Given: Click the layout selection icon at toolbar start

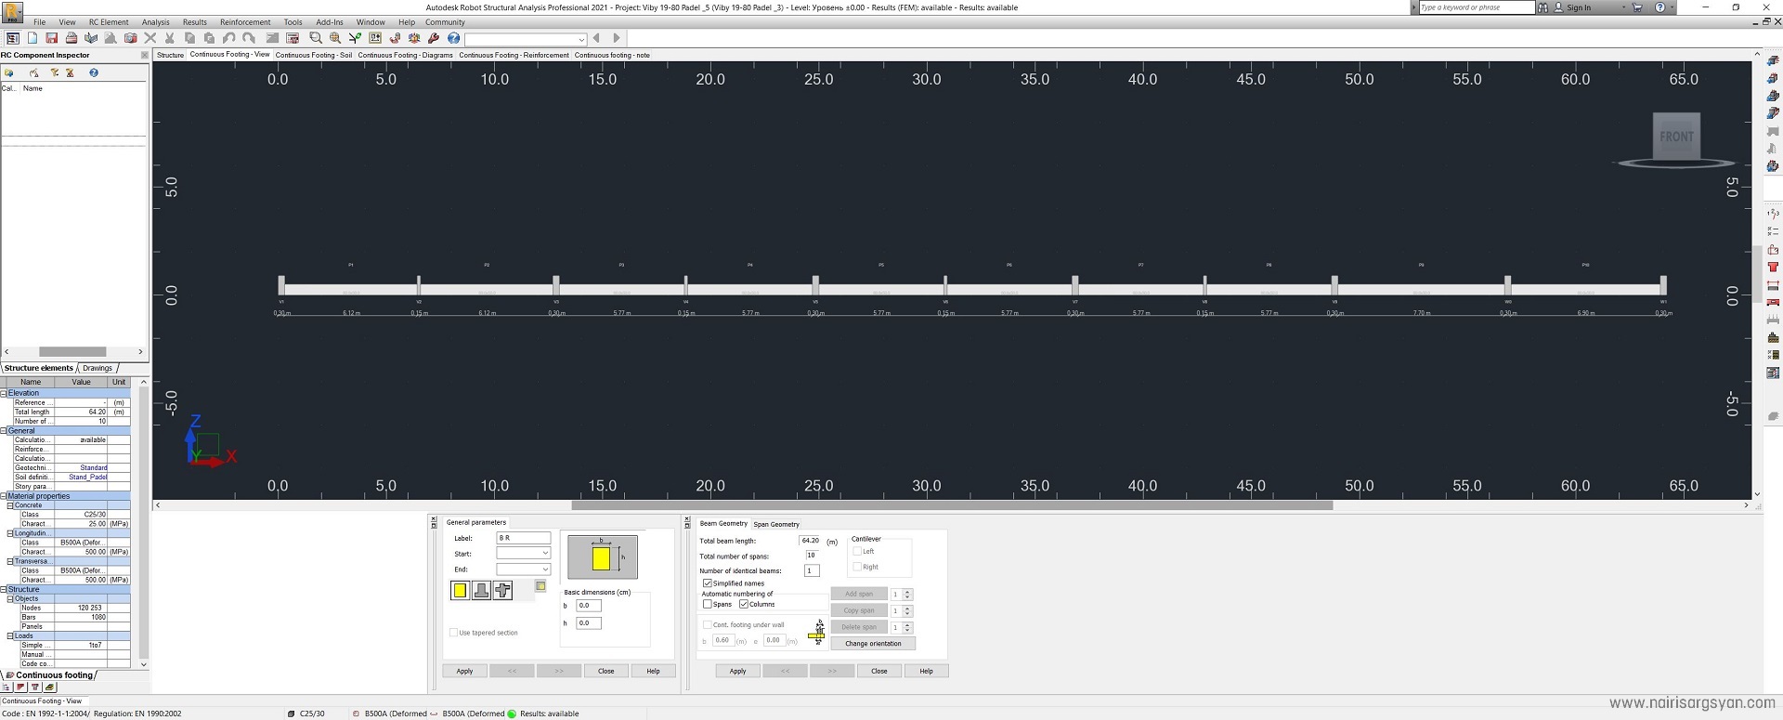Looking at the screenshot, I should click(x=12, y=38).
